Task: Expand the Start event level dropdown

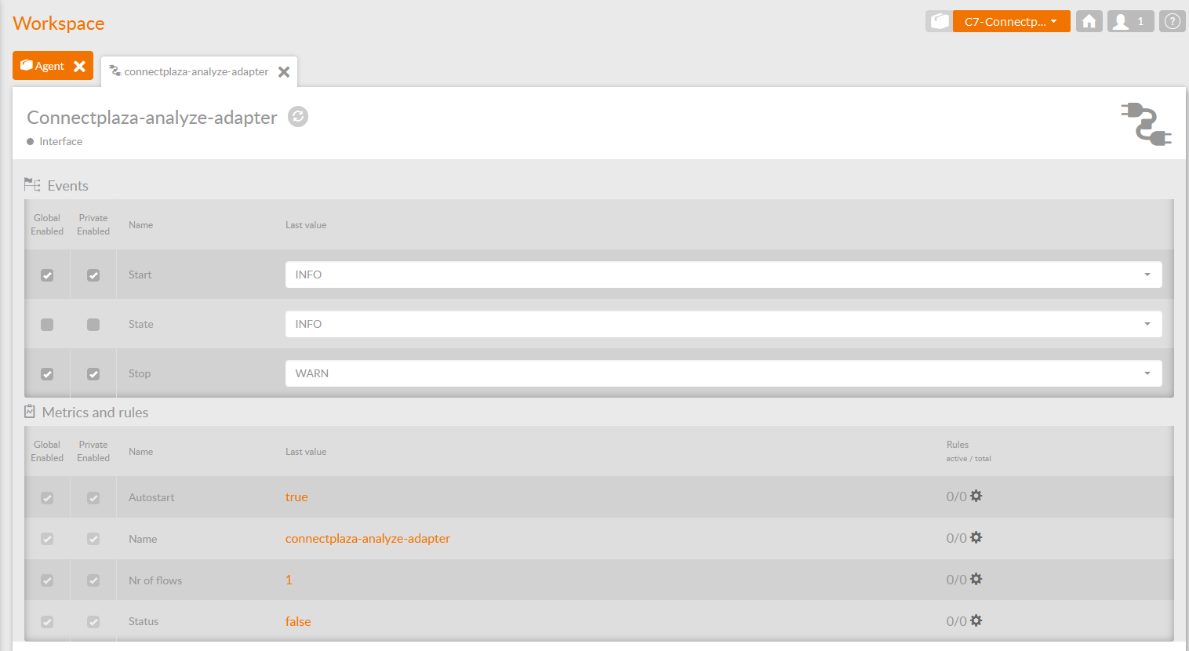Action: (722, 275)
